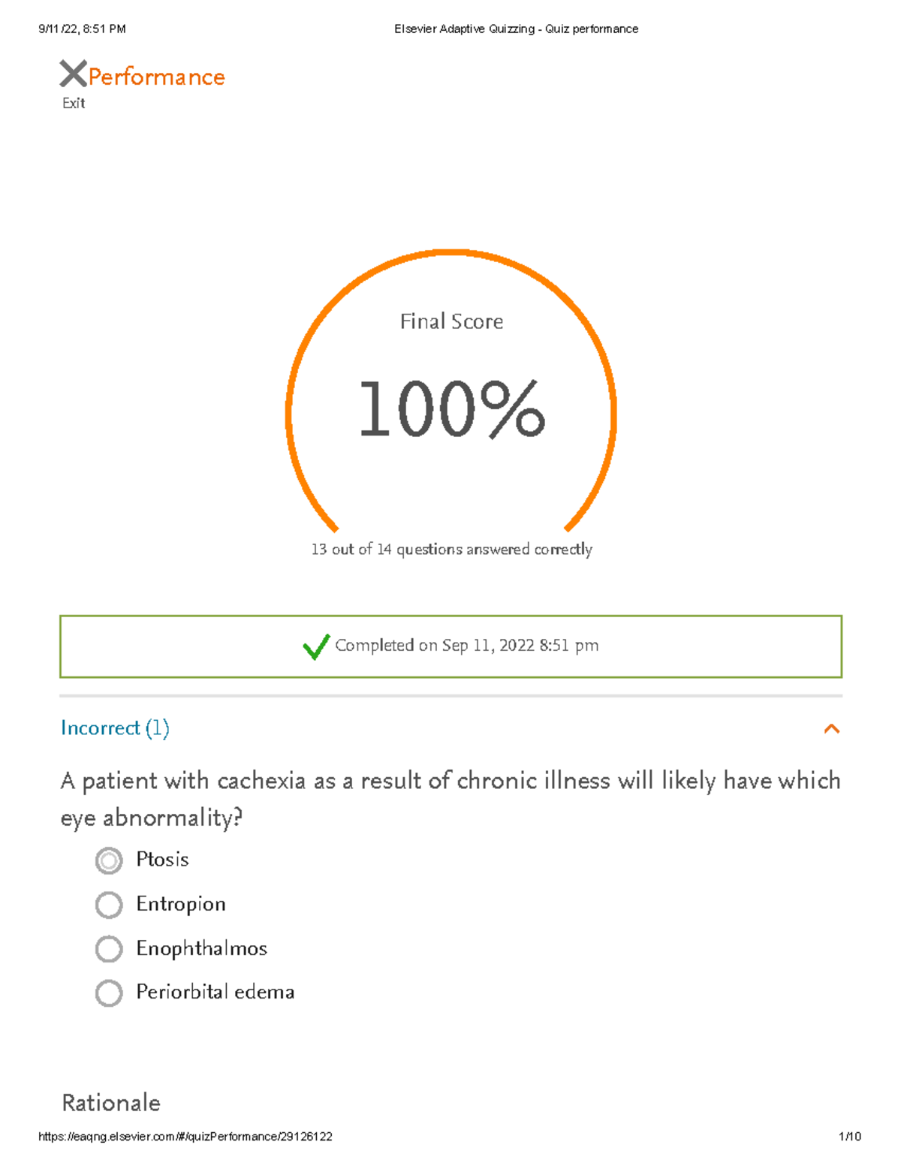Select the Periorbital edema radio button

(x=109, y=993)
